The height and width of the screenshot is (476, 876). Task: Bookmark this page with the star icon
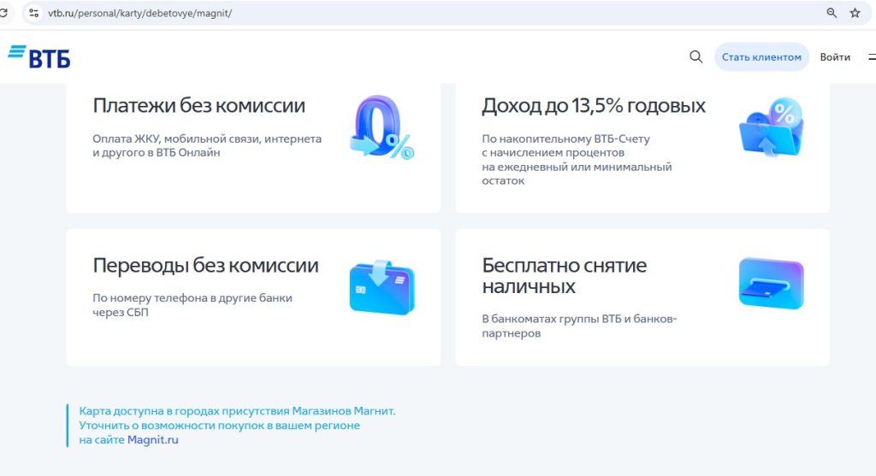(855, 13)
